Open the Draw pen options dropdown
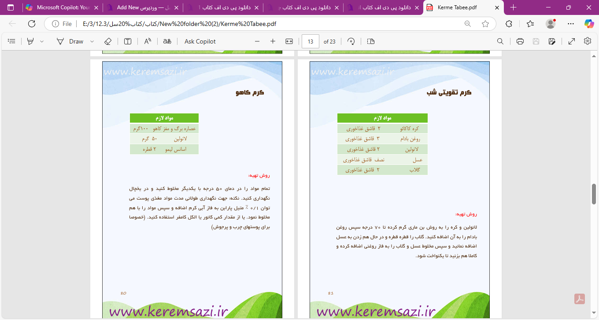The height and width of the screenshot is (320, 599). click(92, 41)
